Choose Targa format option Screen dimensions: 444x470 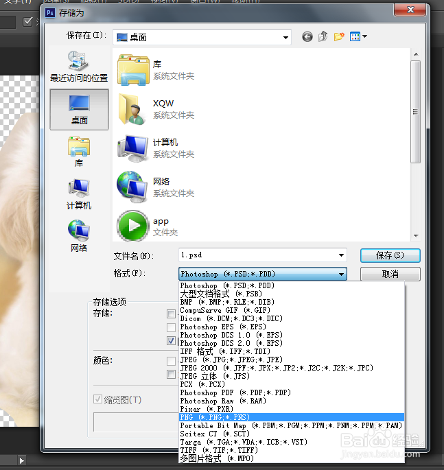click(x=292, y=442)
